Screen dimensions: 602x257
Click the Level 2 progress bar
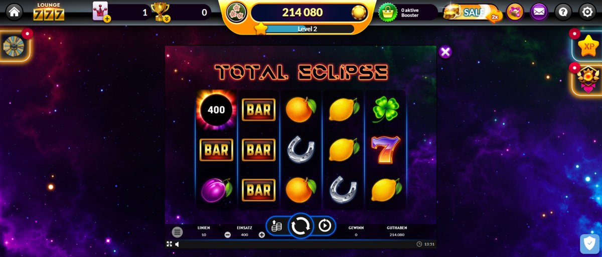click(308, 29)
